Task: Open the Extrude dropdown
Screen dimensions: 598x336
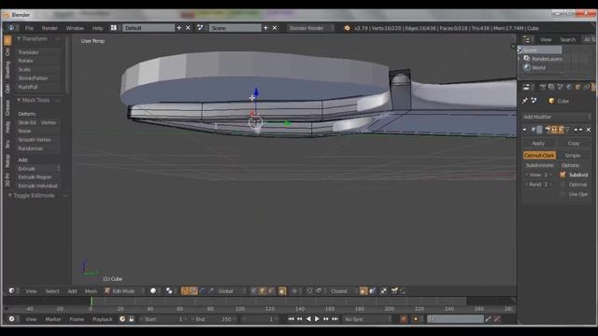Action: tap(38, 169)
